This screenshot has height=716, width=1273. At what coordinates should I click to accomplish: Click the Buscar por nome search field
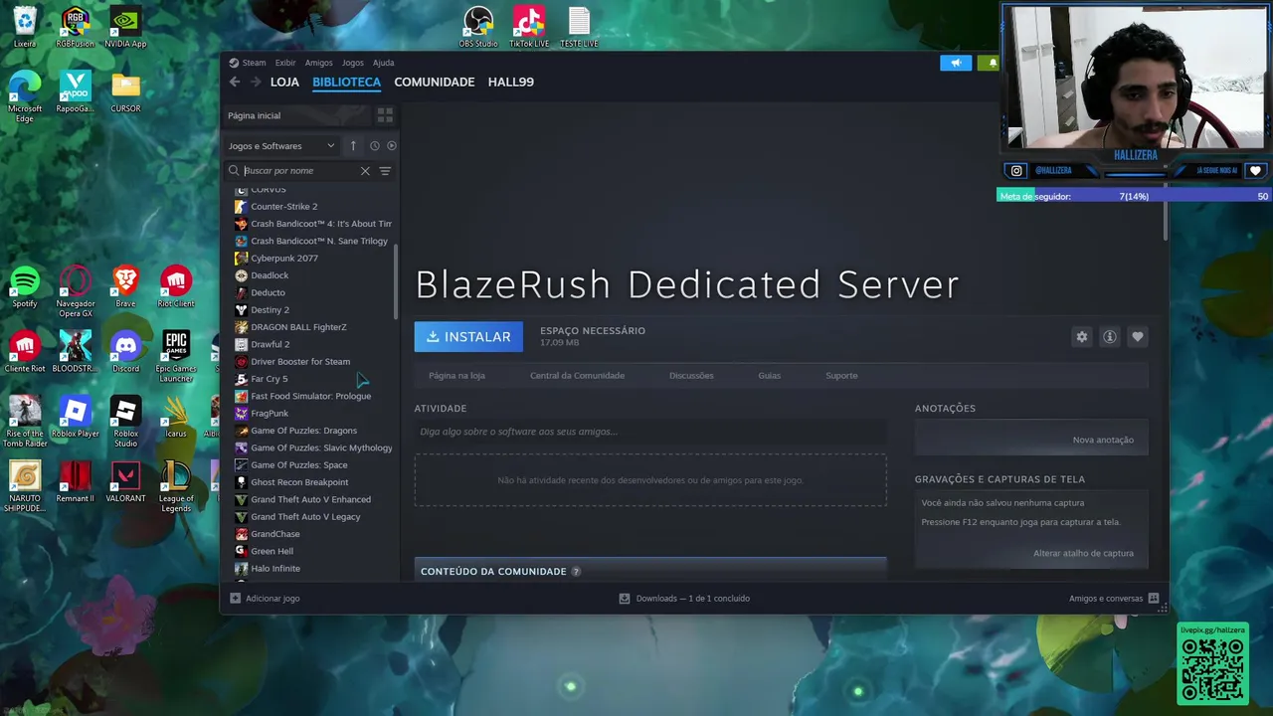point(300,171)
